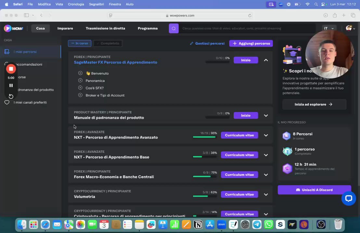The image size is (360, 233).
Task: Play the Broker e Tipi di Account icon
Action: pos(80,95)
